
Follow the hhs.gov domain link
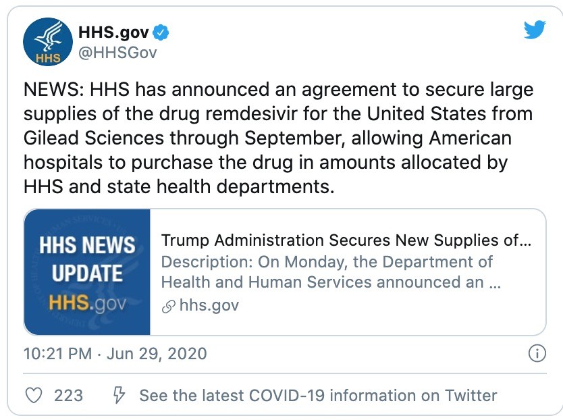[x=209, y=305]
